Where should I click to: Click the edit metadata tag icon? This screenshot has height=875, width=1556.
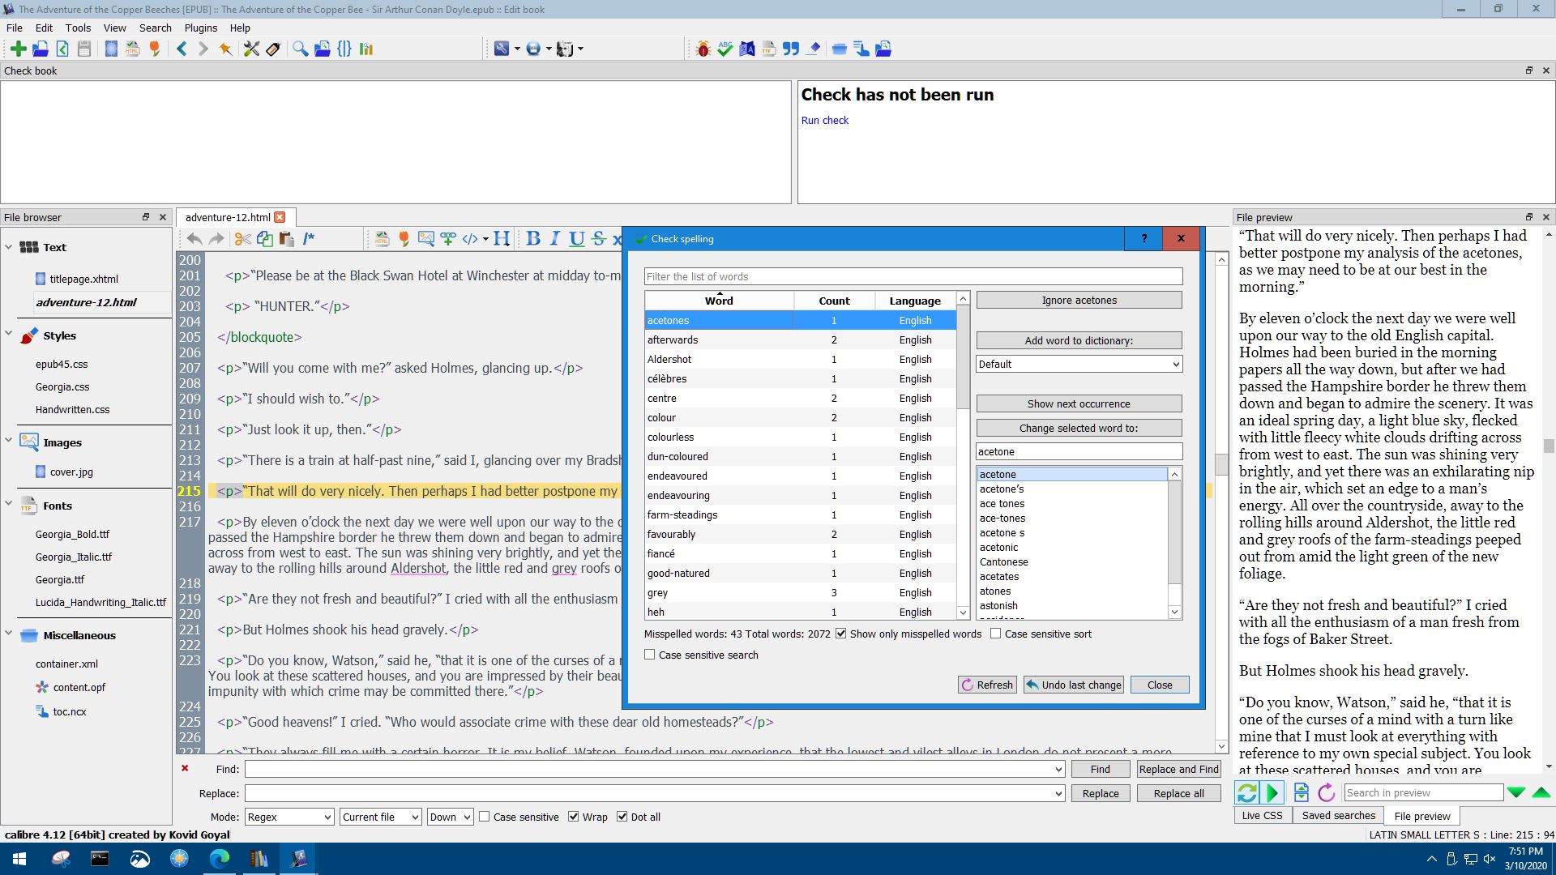273,49
